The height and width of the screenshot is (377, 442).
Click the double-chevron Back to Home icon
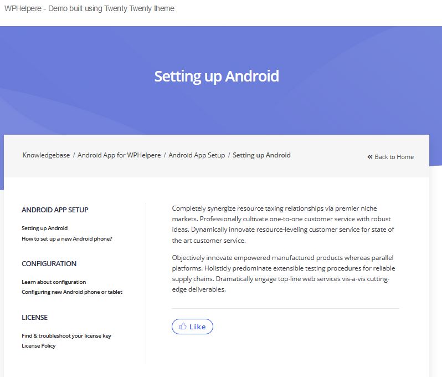[370, 157]
